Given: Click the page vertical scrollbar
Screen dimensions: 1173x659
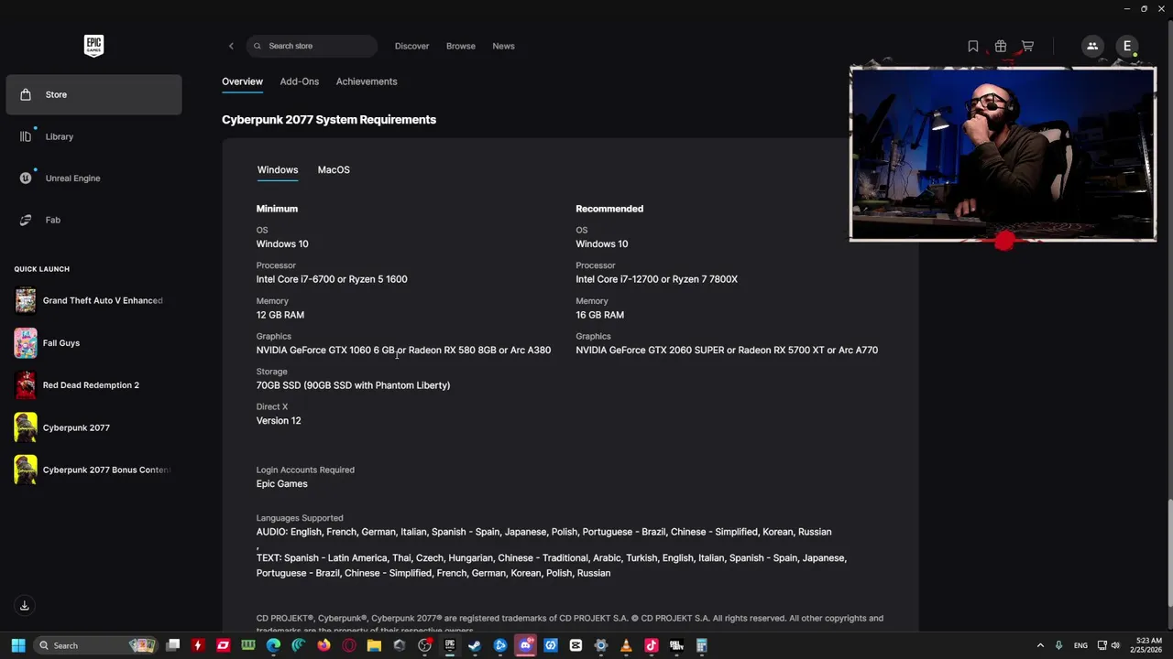Looking at the screenshot, I should coord(1169,551).
